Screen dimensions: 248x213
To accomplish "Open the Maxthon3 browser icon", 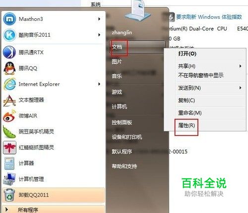I will click(x=9, y=19).
